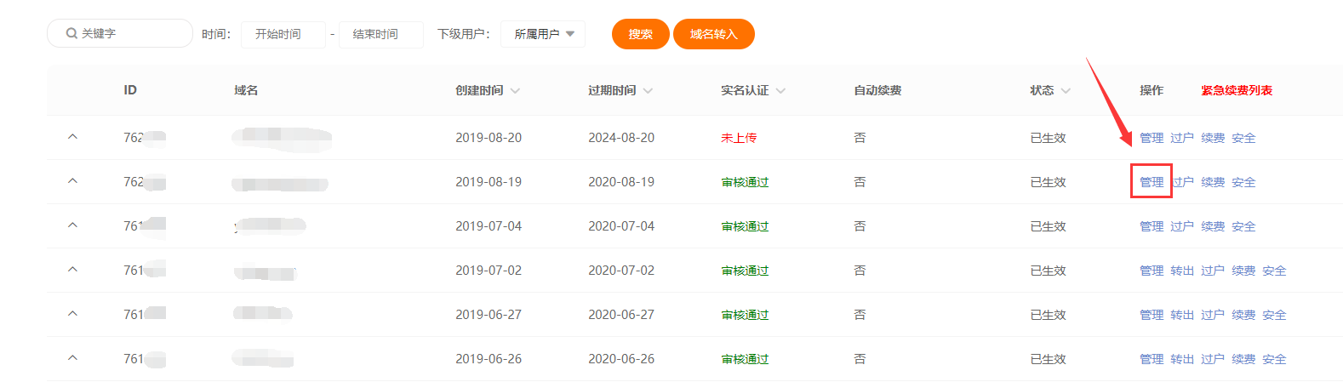1343x382 pixels.
Task: Toggle chevron on the 2019-06-27 row
Action: (x=72, y=313)
